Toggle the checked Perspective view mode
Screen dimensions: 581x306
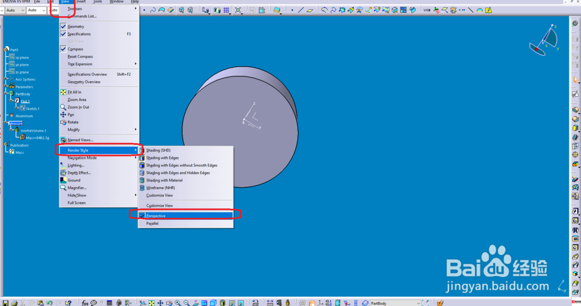click(x=186, y=216)
